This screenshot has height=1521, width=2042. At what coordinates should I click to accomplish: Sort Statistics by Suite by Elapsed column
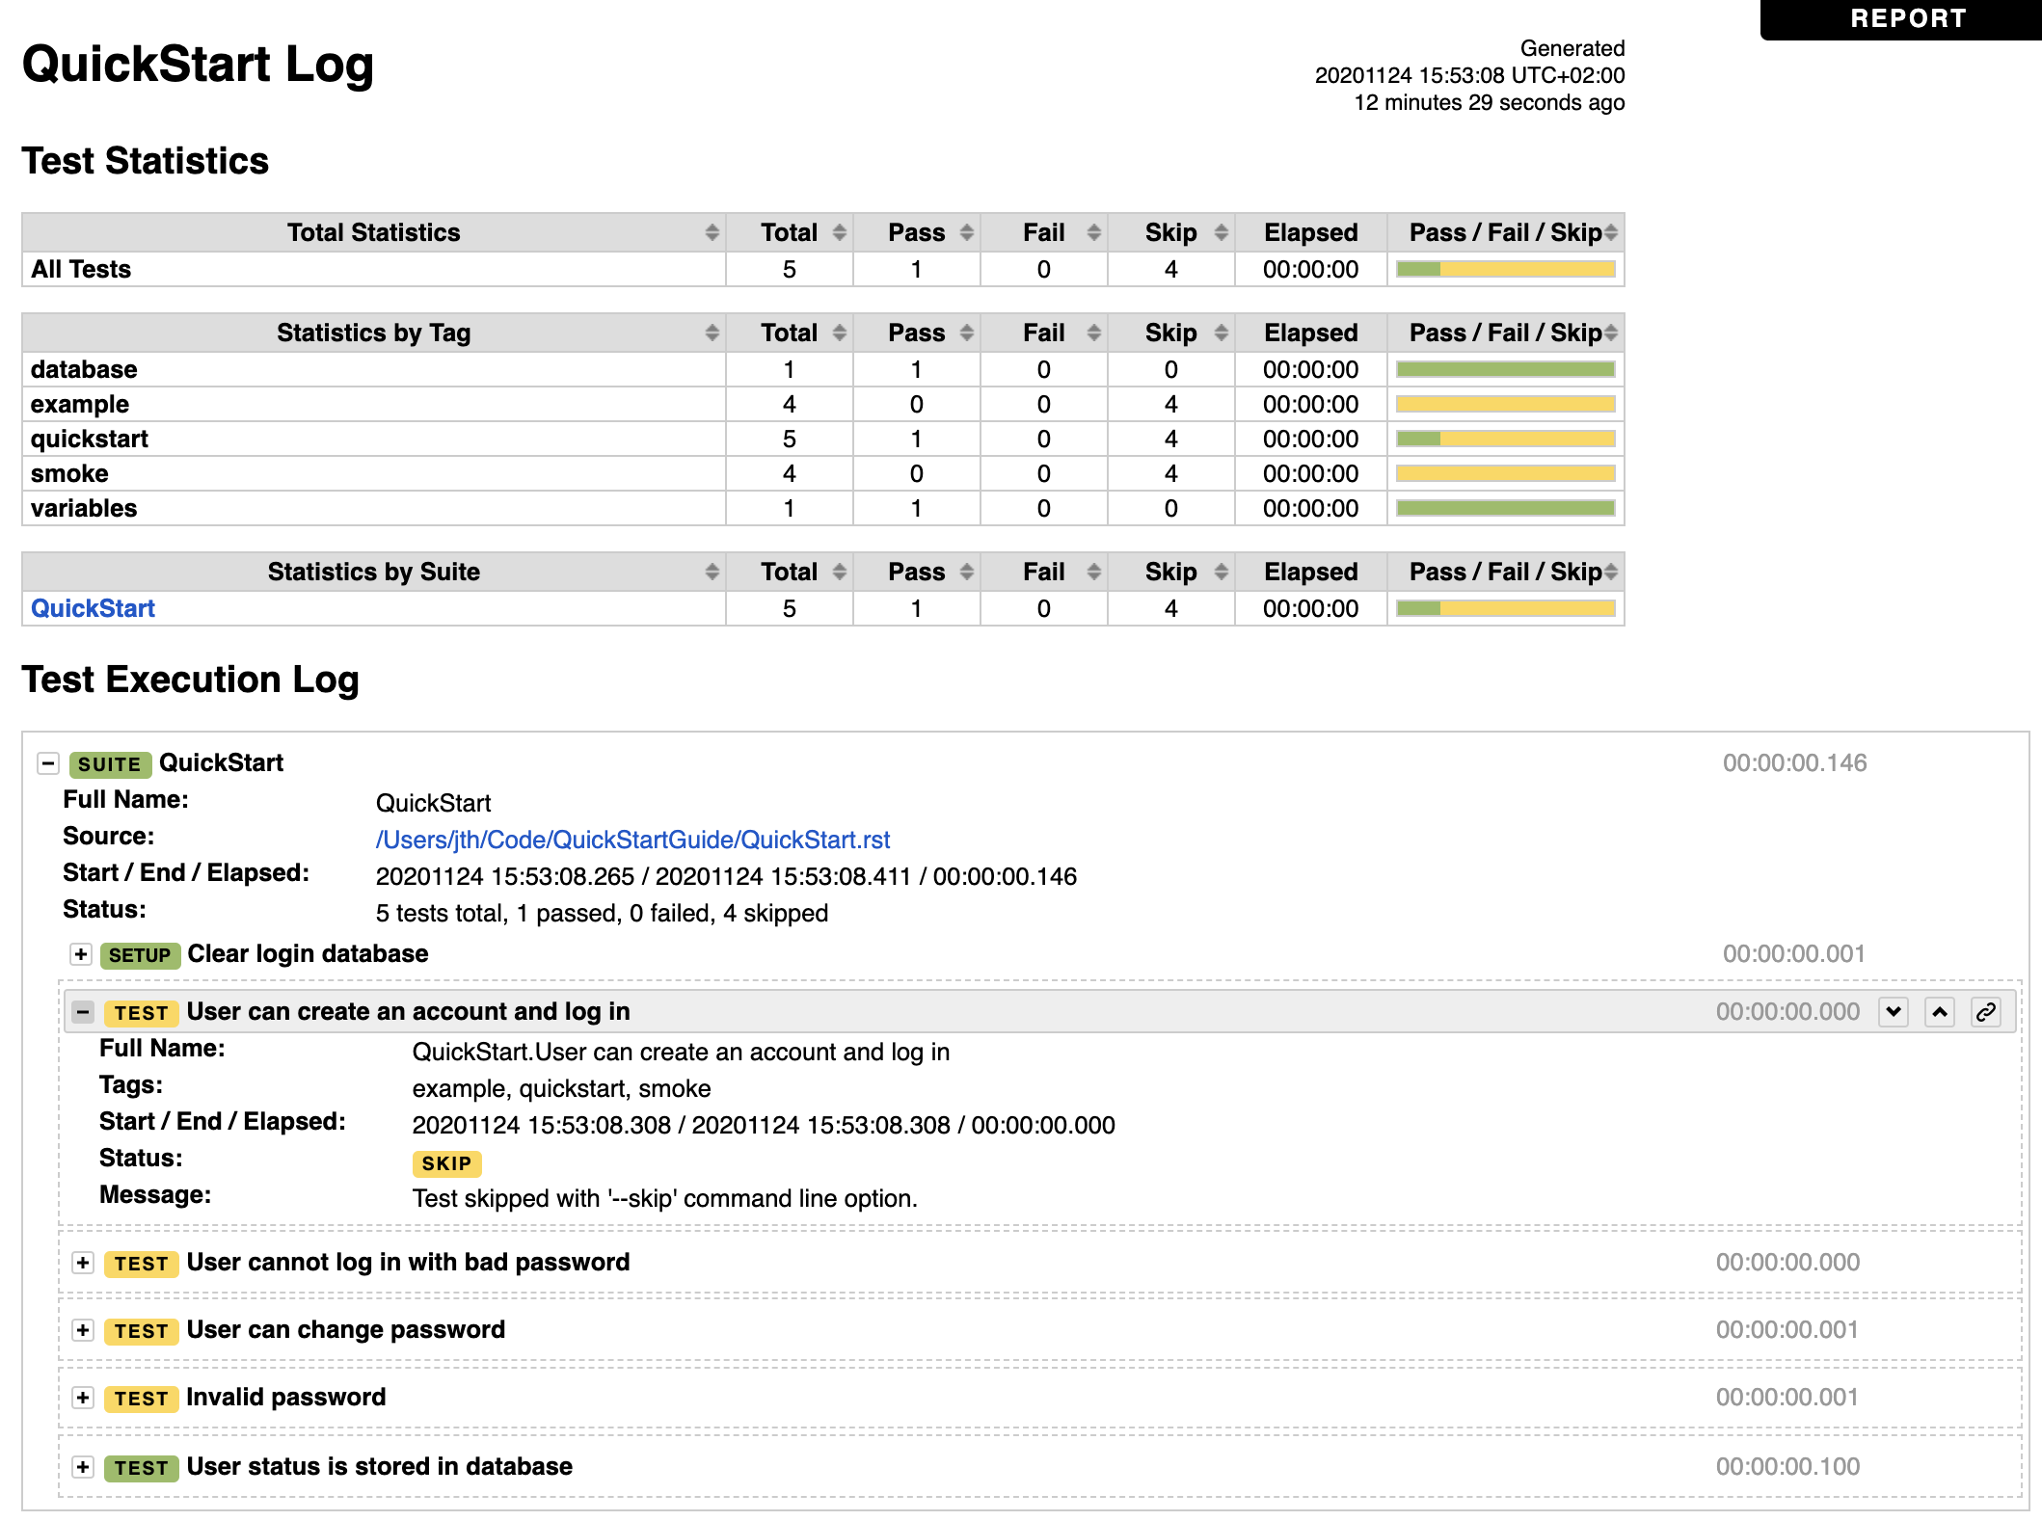click(1309, 571)
